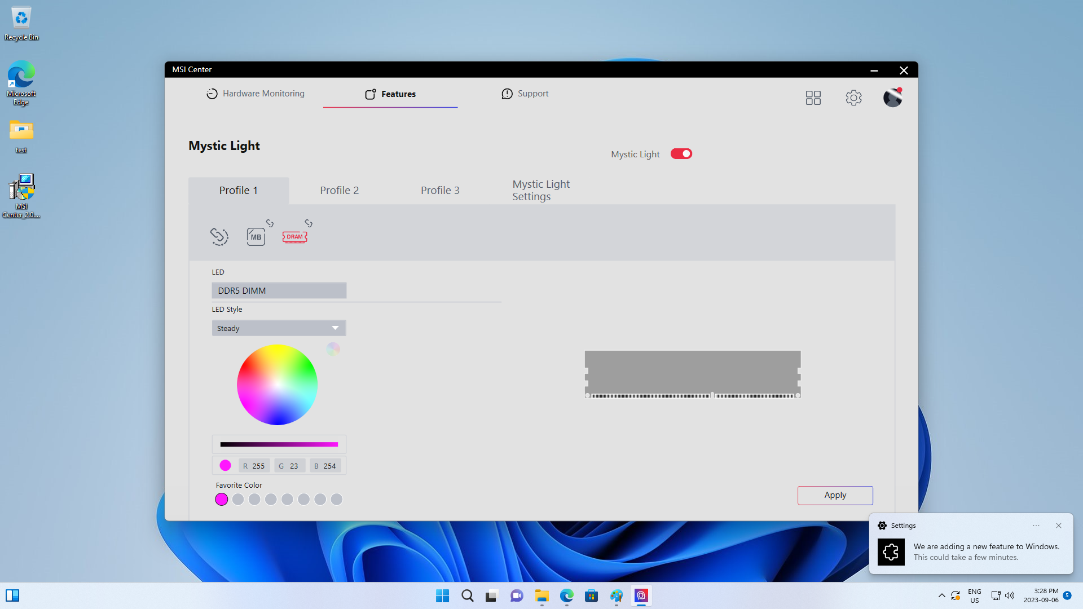Viewport: 1083px width, 609px height.
Task: Select the MB motherboard device icon
Action: pos(256,237)
